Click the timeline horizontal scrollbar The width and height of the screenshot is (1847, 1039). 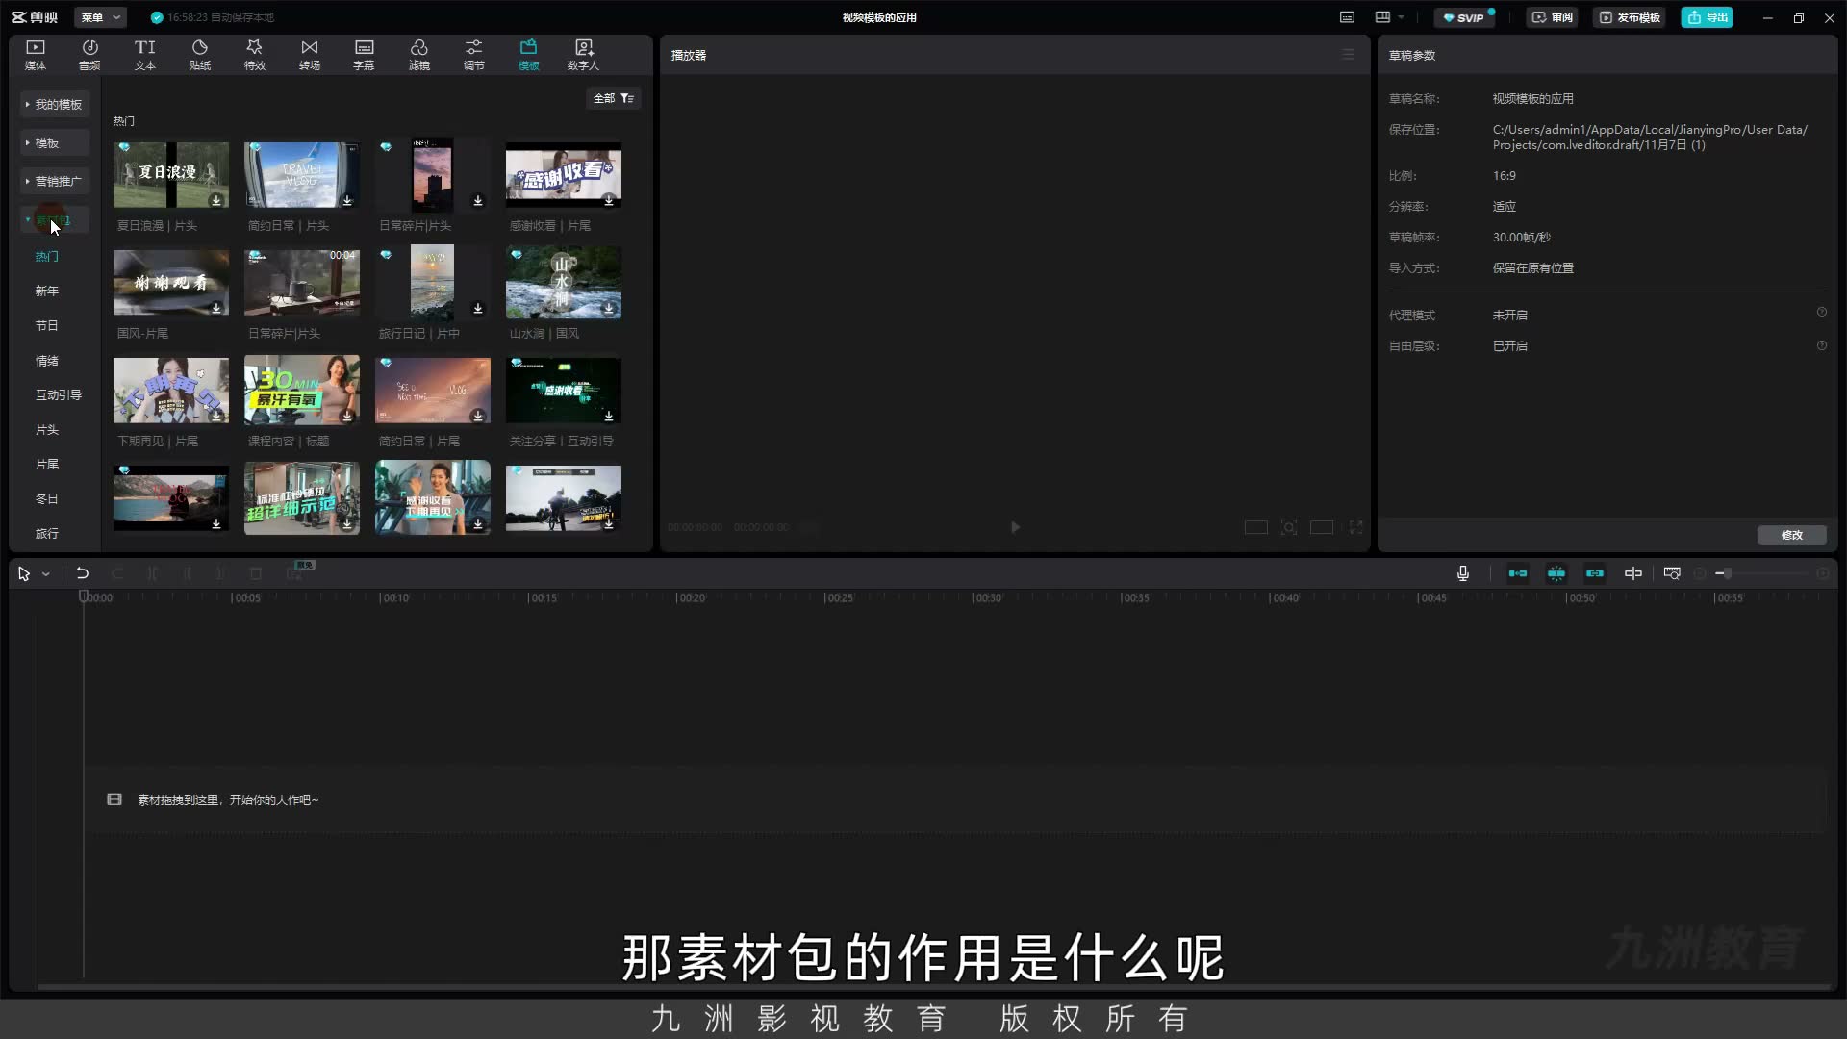click(x=933, y=987)
